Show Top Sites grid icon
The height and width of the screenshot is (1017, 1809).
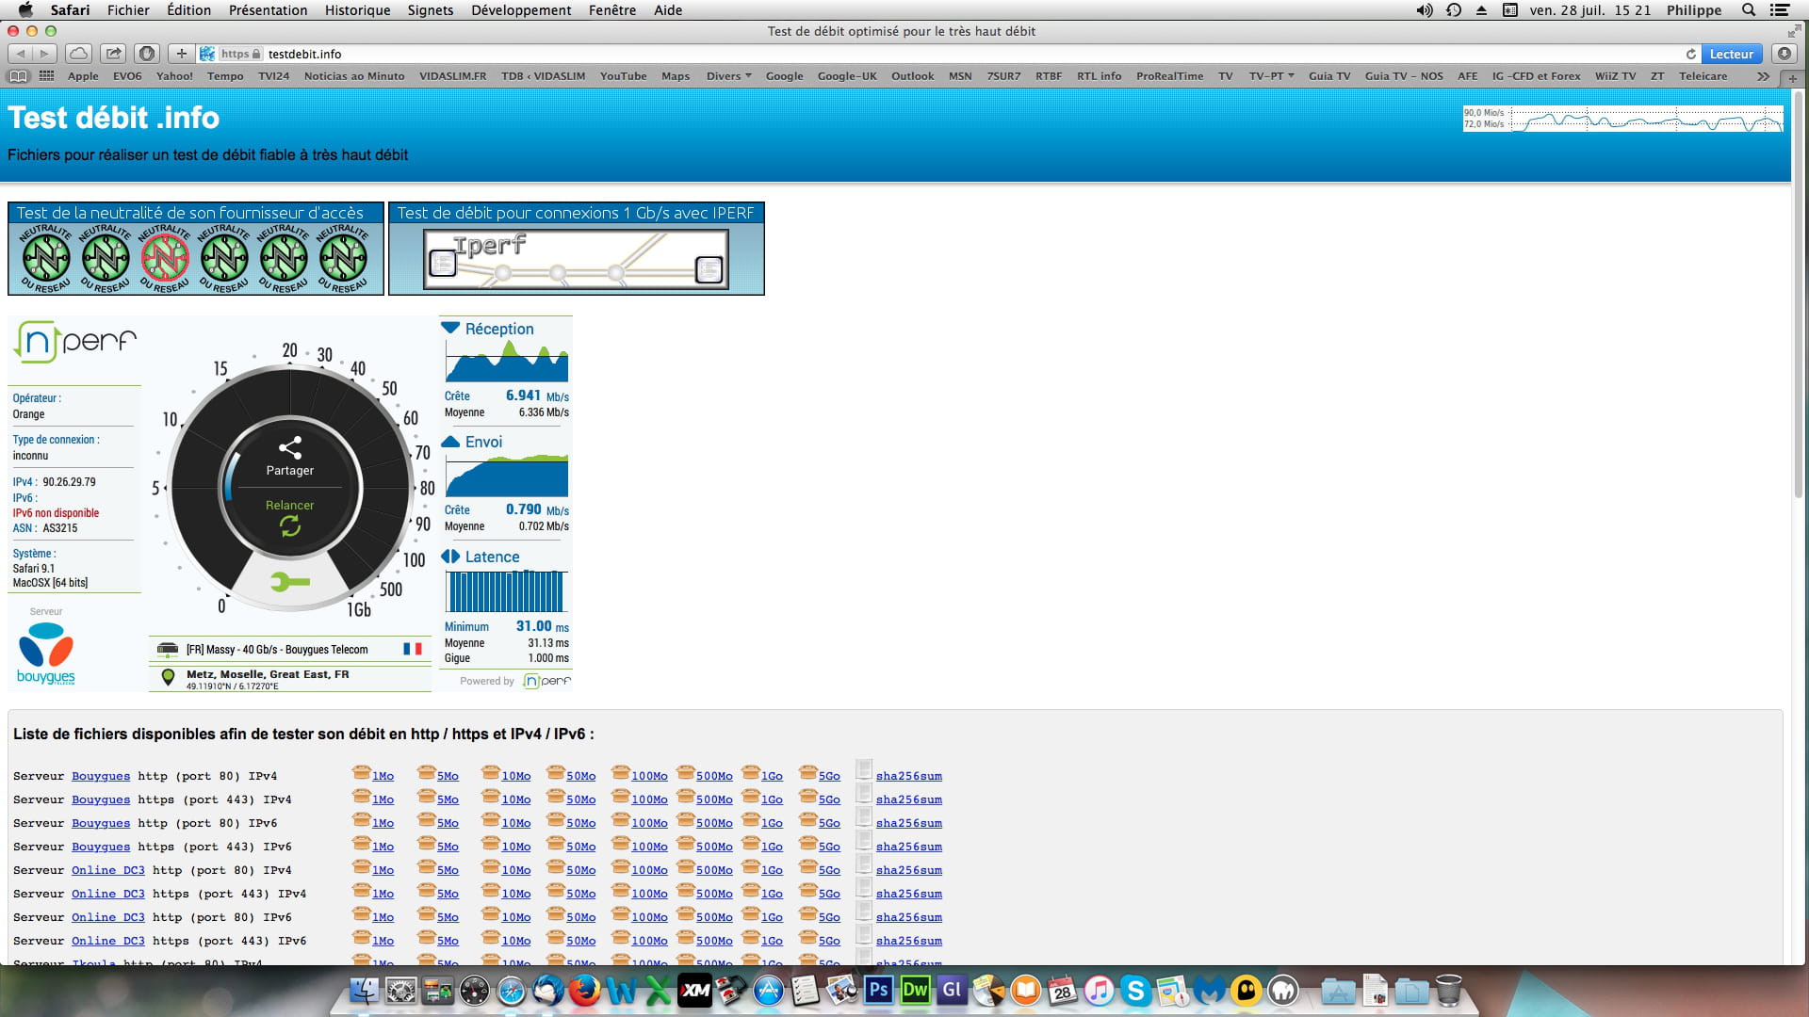pos(46,76)
